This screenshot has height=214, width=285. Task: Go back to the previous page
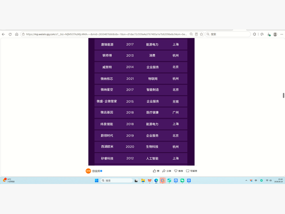click(x=3, y=34)
